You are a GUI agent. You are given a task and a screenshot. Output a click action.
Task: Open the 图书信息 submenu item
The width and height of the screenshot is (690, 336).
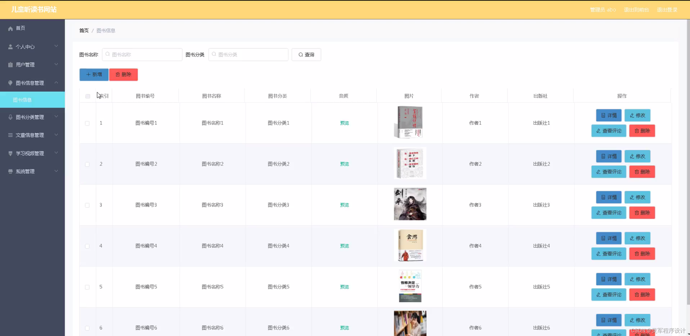pyautogui.click(x=22, y=100)
